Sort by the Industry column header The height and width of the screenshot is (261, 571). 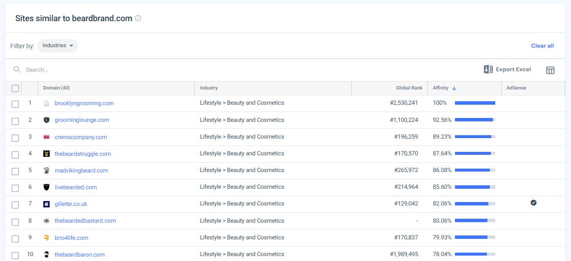pyautogui.click(x=209, y=88)
